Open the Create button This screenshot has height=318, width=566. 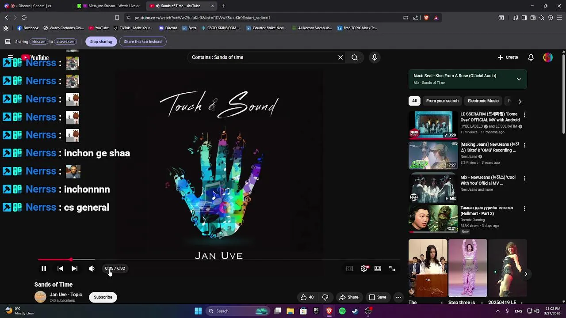508,57
